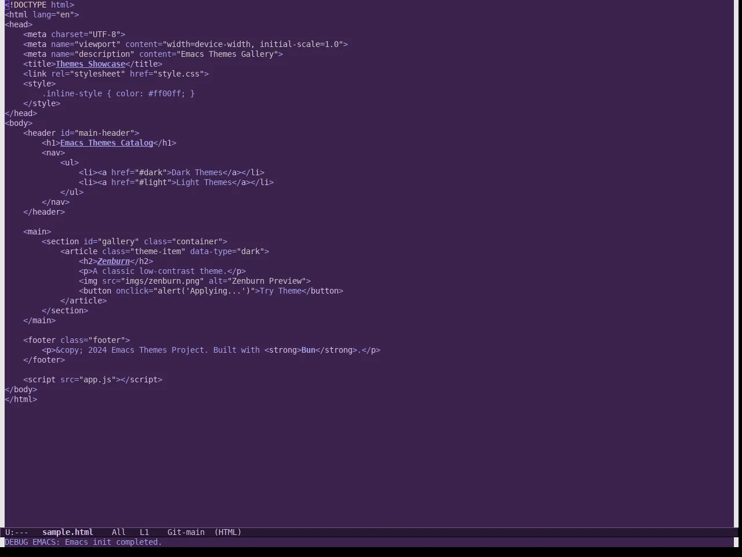Screen dimensions: 742x557
Task: Click the onclick alert('Applying...') value
Action: 204,291
